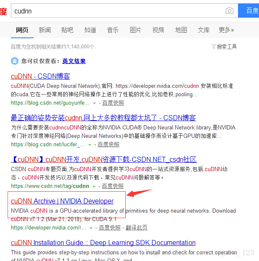259x261 pixels.
Task: Open the 音乐 tab
Action: click(113, 30)
